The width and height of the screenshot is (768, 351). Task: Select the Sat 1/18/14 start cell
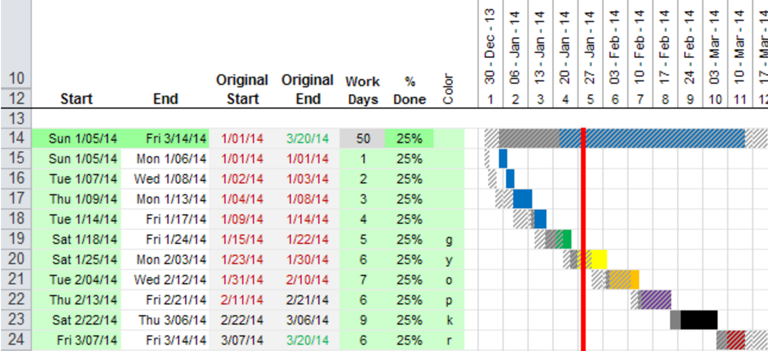tap(77, 239)
